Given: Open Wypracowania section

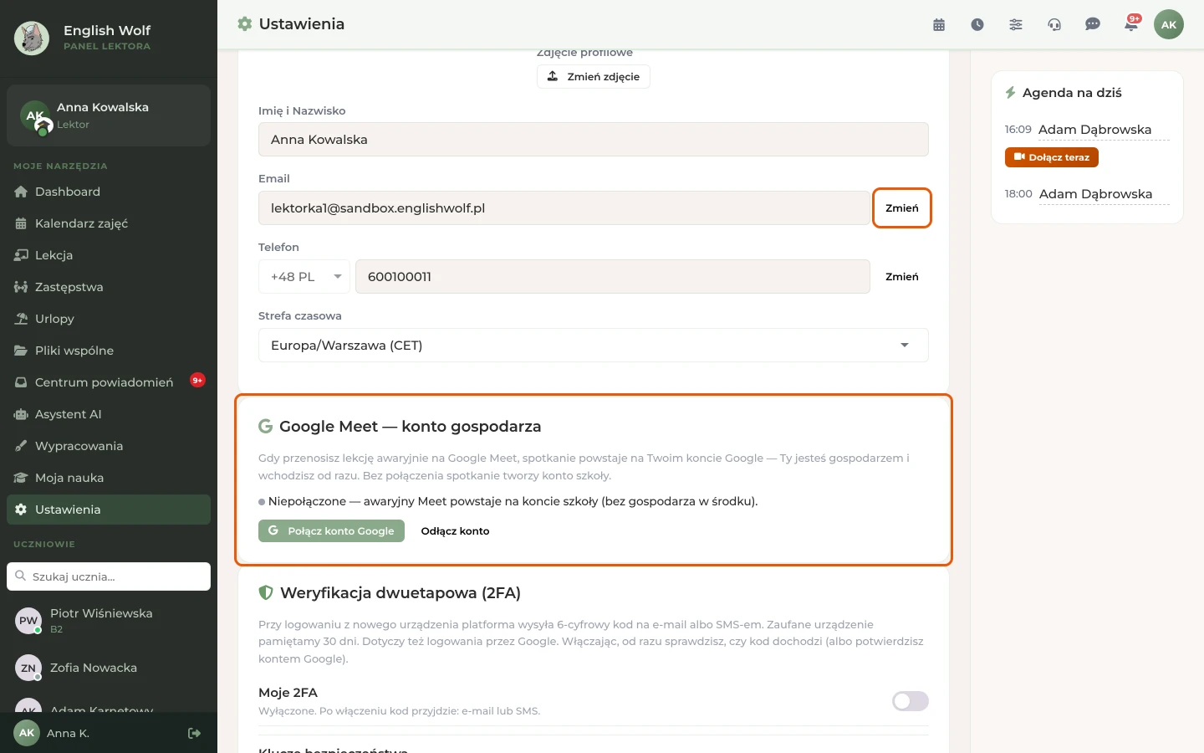Looking at the screenshot, I should click(x=109, y=446).
